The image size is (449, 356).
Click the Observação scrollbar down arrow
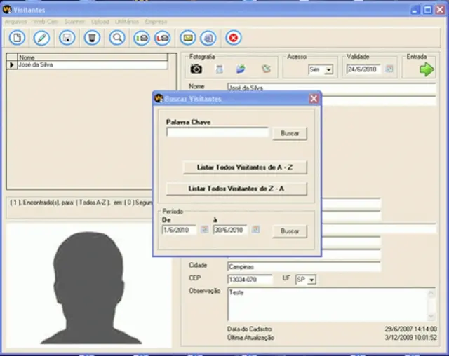coord(431,317)
